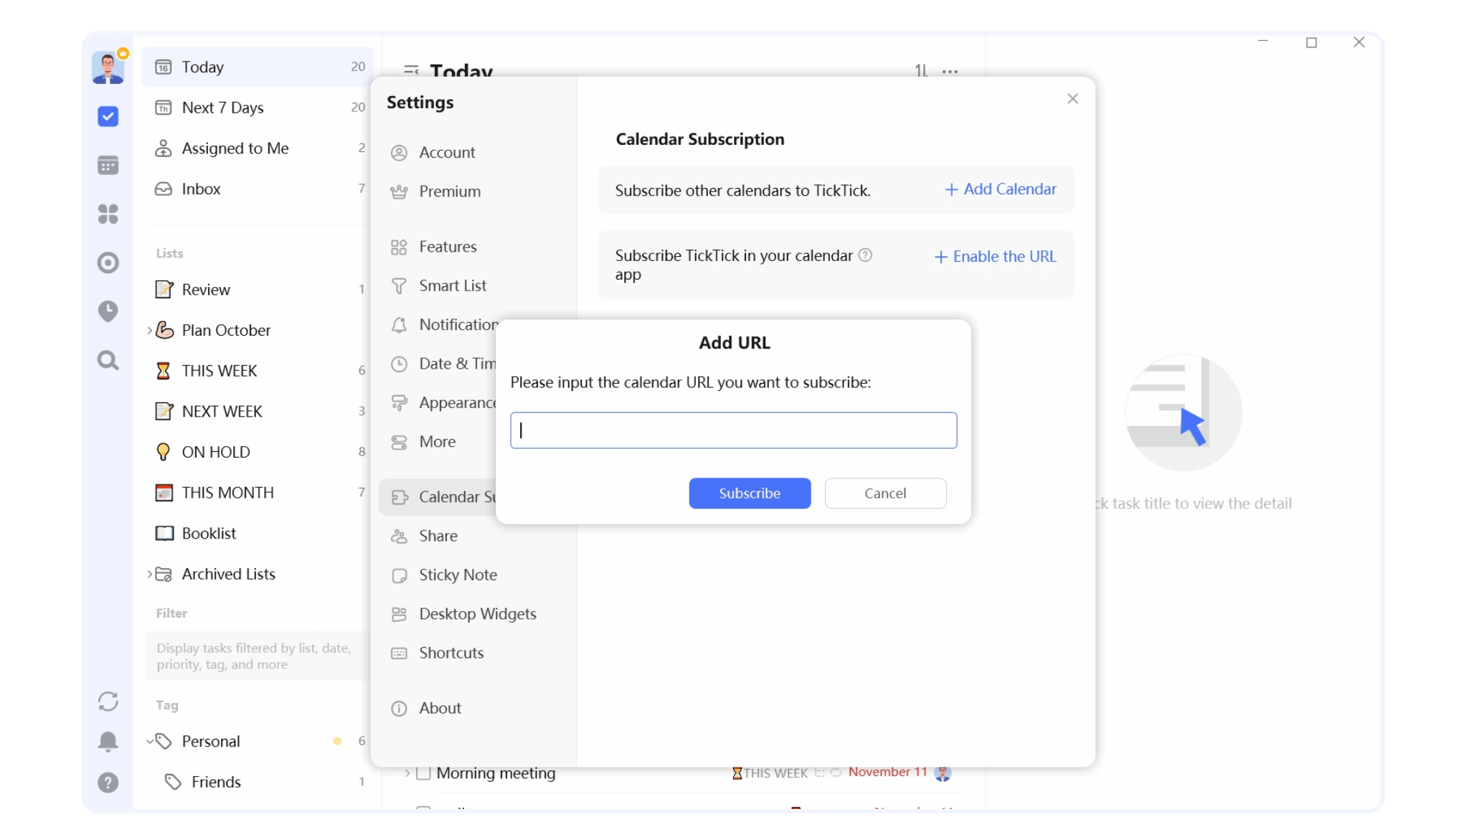Open the THIS MONTH list
This screenshot has height=837, width=1467.
click(x=258, y=493)
